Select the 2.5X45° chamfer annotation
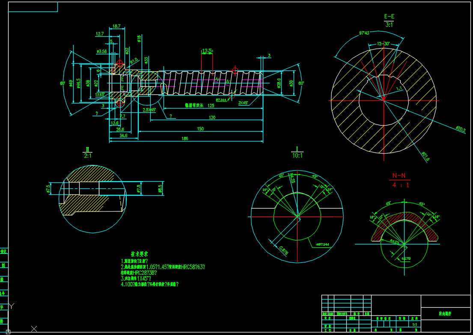The image size is (473, 335). pos(149,110)
